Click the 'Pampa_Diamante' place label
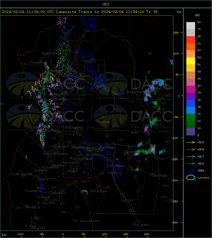This screenshot has width=212, height=238. tap(55, 154)
